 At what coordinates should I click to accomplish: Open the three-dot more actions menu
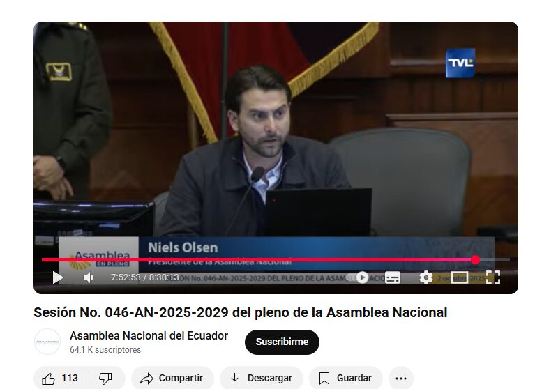[x=400, y=378]
